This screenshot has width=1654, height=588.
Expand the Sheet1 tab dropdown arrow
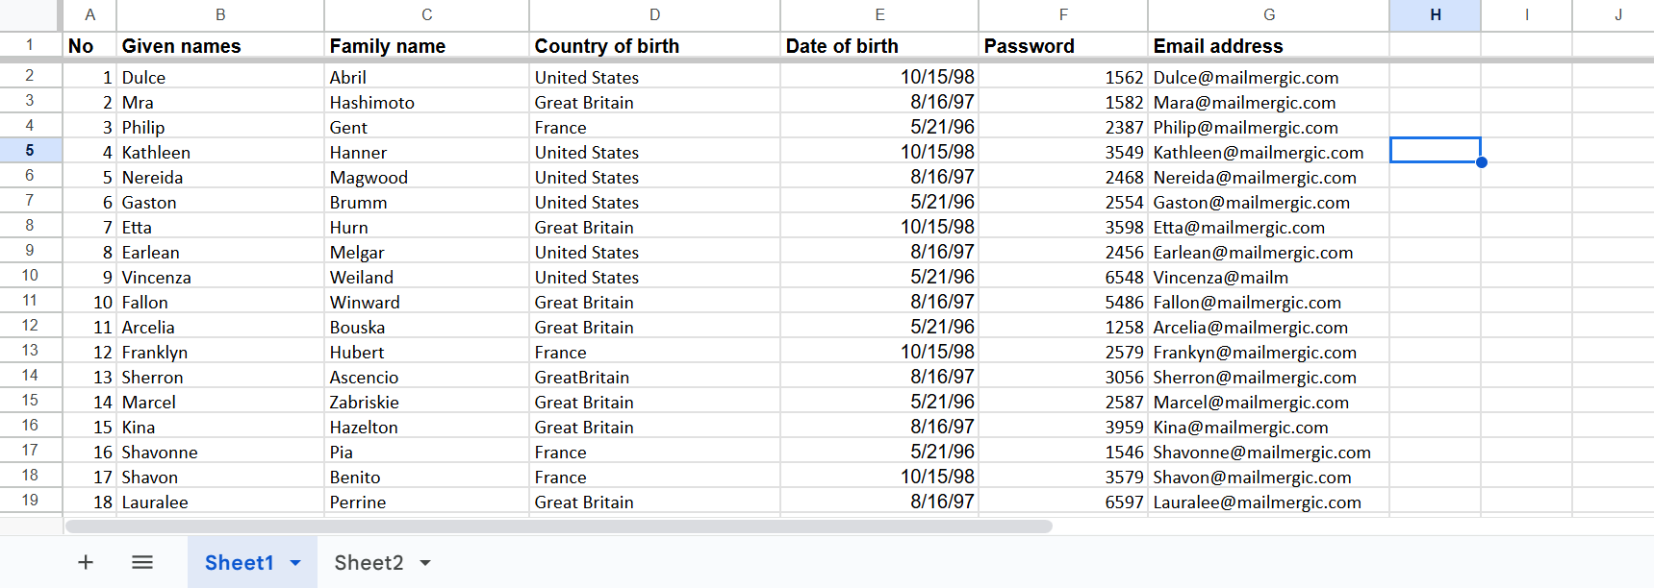[295, 563]
